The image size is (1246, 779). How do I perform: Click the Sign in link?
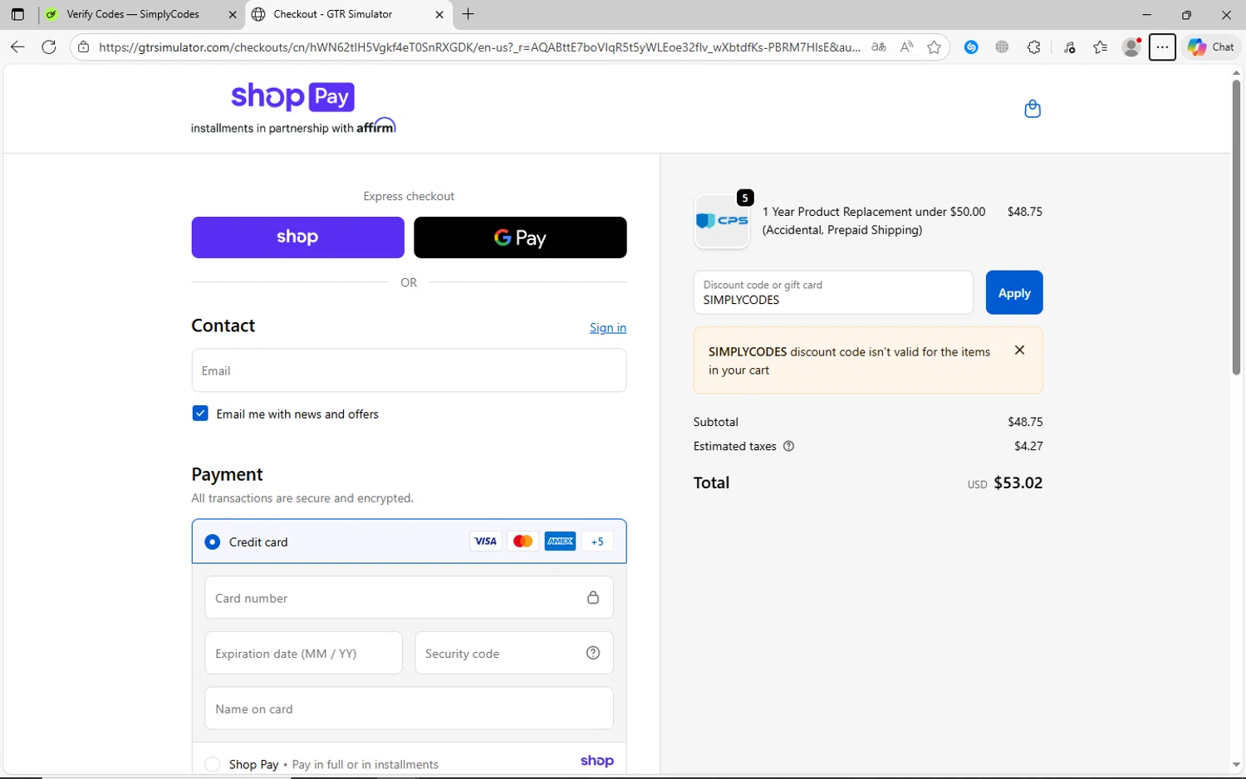(608, 327)
